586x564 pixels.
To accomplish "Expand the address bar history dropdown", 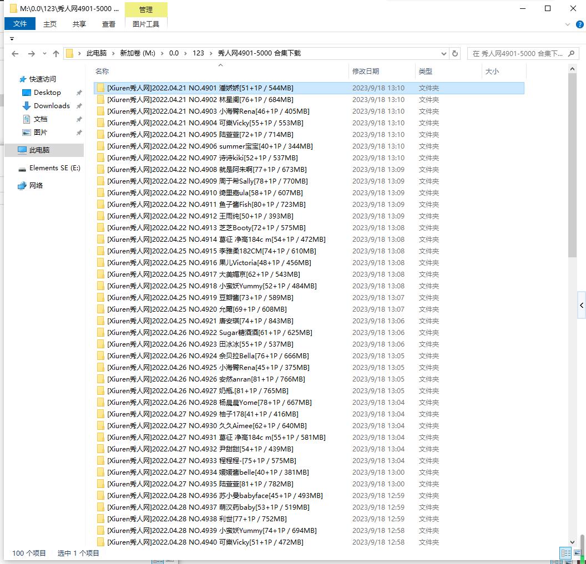I will [443, 53].
